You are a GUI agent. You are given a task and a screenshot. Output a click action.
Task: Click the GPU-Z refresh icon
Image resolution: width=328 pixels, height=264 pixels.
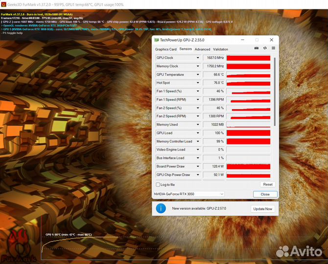[x=265, y=48]
